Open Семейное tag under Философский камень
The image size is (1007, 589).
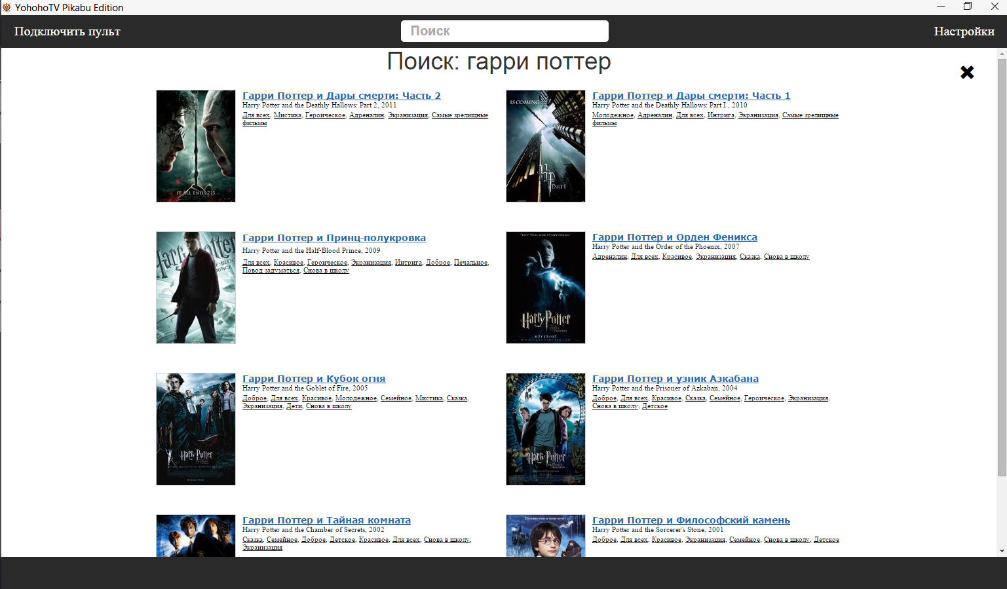744,540
